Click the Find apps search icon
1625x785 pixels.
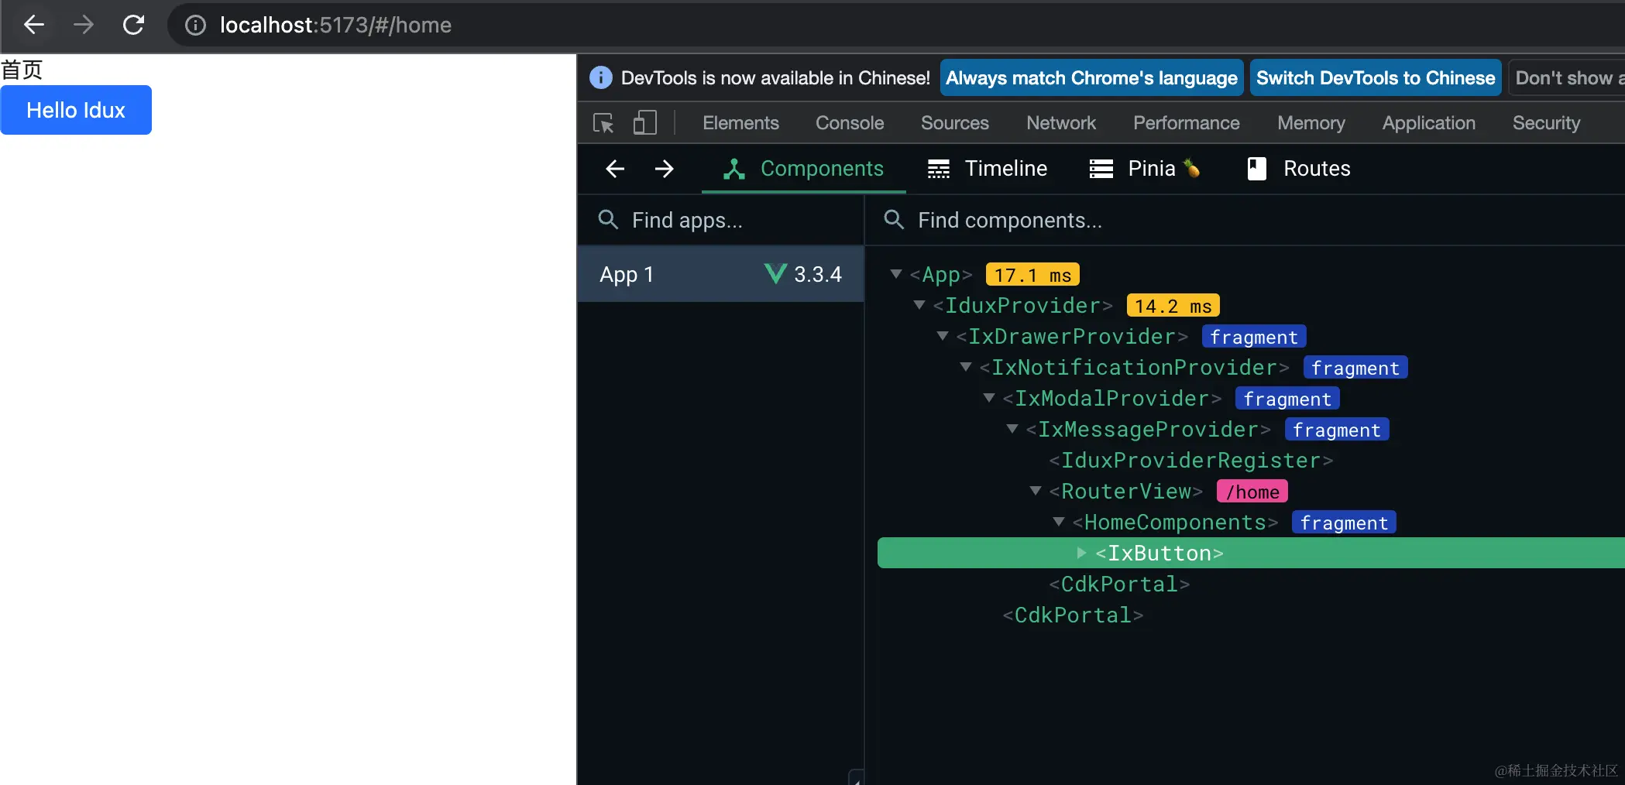(608, 220)
